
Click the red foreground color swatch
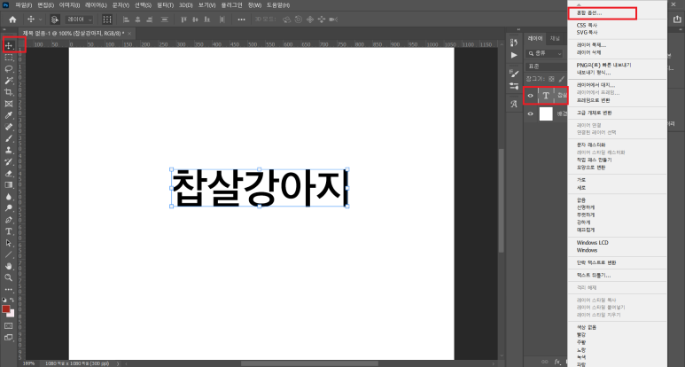5,308
